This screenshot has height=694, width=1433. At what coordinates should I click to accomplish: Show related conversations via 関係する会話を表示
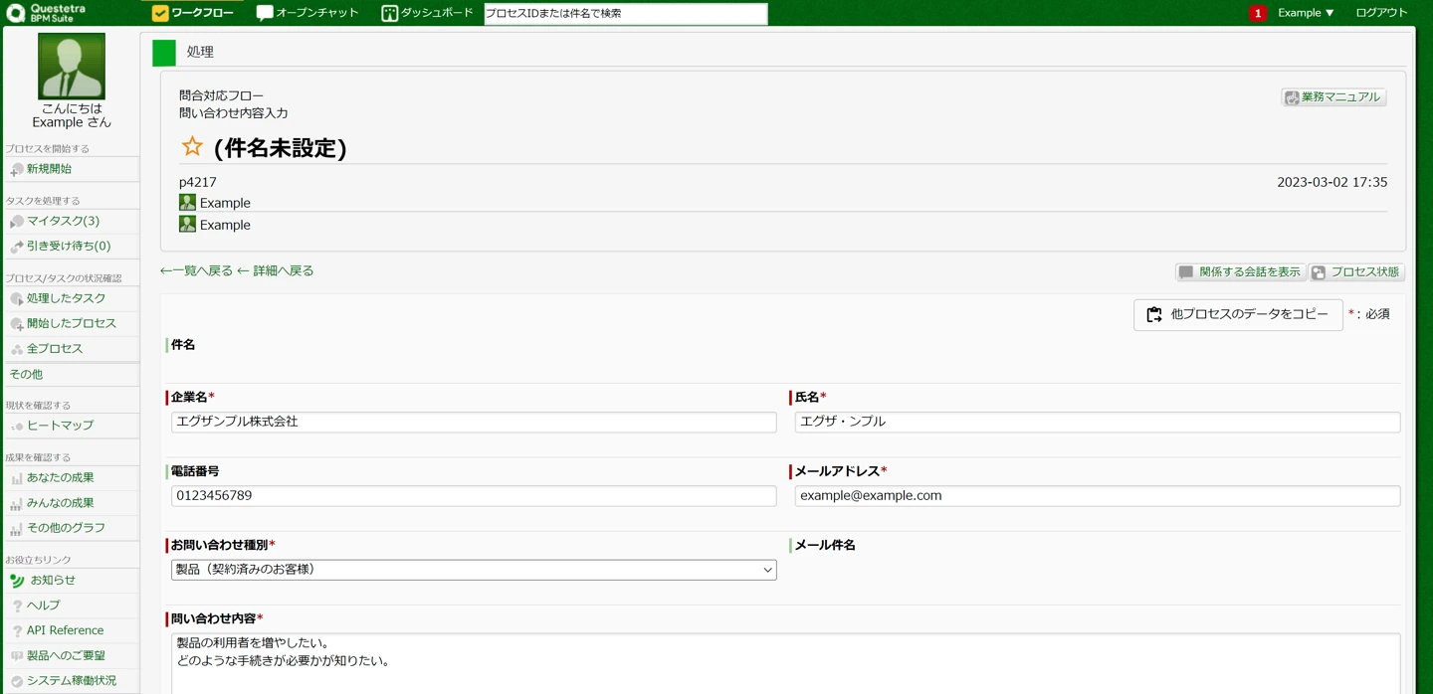click(1240, 272)
